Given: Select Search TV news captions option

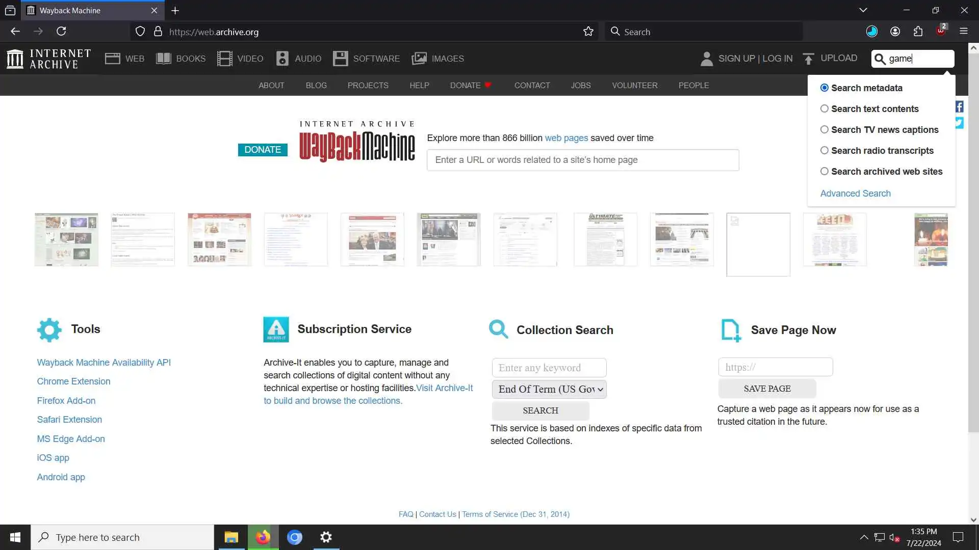Looking at the screenshot, I should tap(824, 129).
